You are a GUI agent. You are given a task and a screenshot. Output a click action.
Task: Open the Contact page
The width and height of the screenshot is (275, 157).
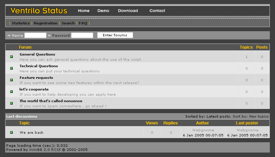click(157, 11)
